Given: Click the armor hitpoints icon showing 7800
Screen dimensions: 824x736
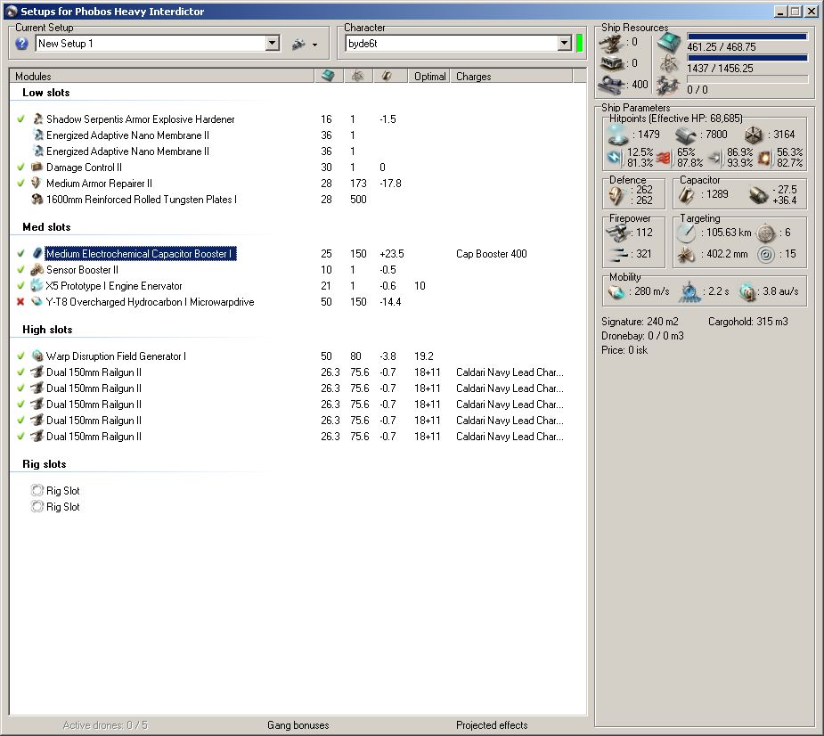Looking at the screenshot, I should (x=686, y=135).
